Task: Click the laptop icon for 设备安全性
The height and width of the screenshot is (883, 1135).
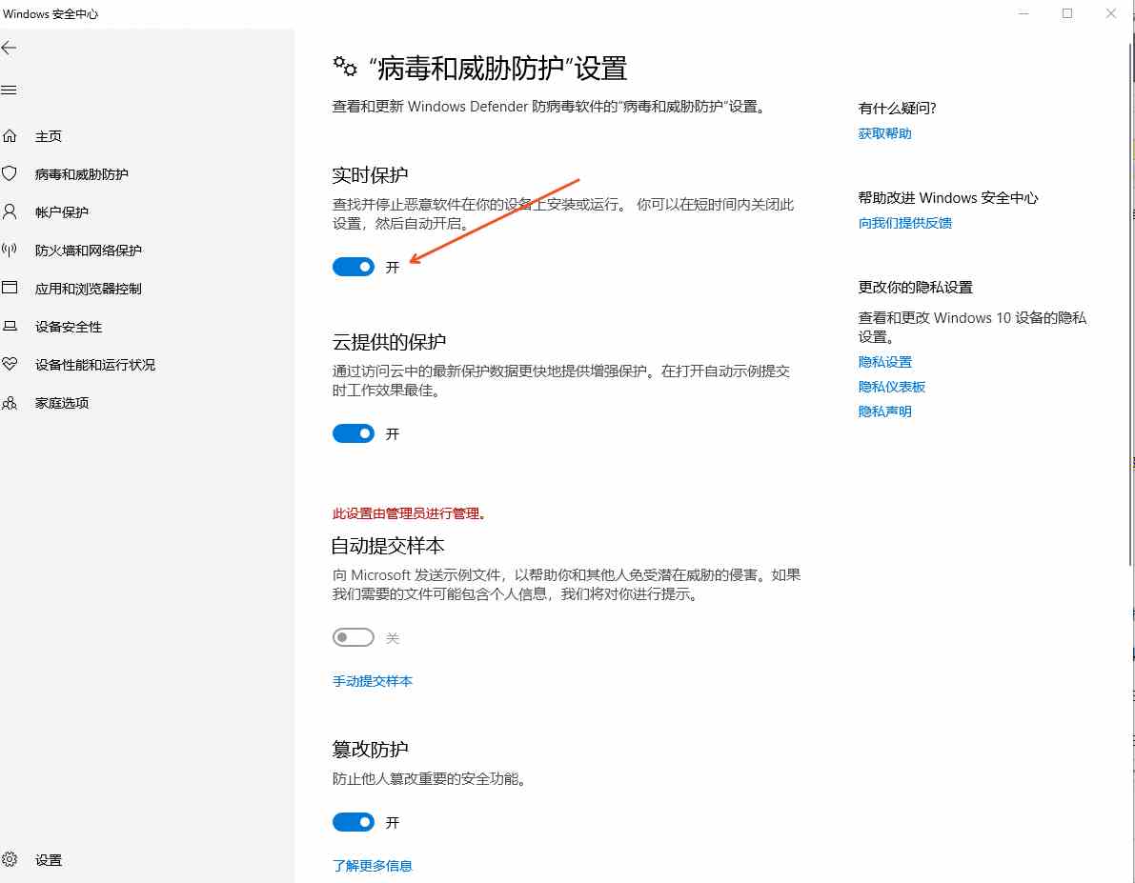Action: click(10, 326)
